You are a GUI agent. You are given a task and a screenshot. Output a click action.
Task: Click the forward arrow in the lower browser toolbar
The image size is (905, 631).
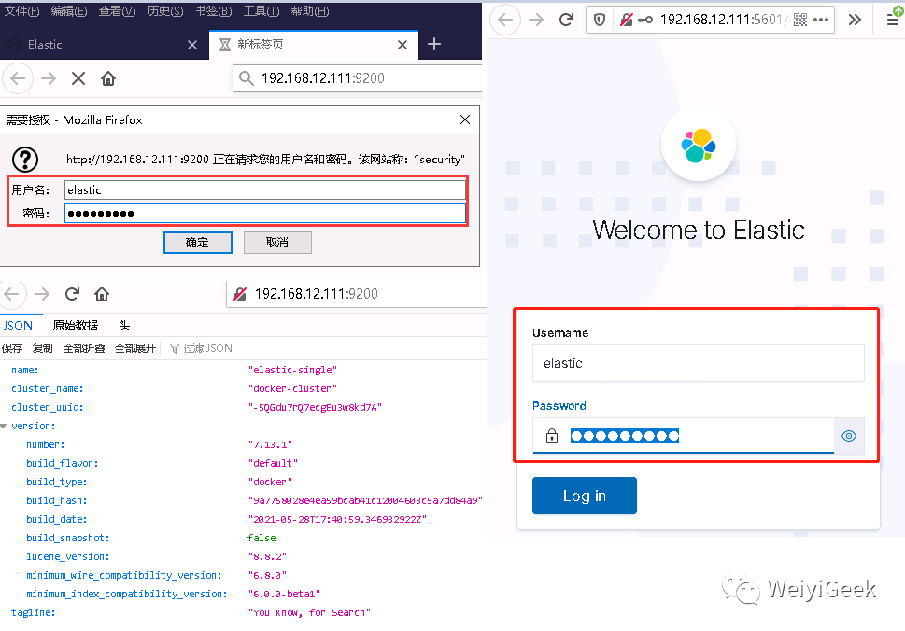(42, 294)
